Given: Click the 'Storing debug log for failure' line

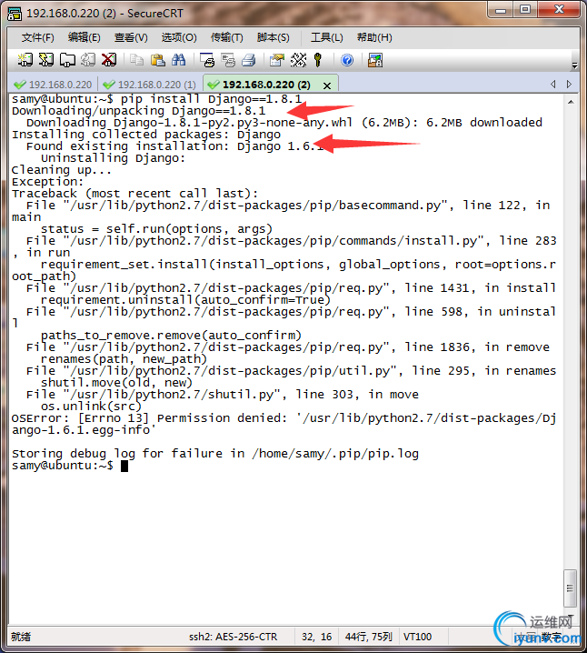Looking at the screenshot, I should pos(215,454).
